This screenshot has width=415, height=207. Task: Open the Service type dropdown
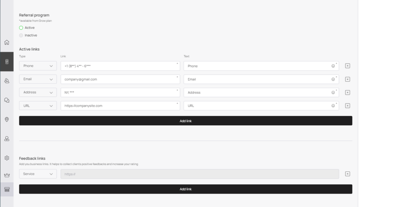pyautogui.click(x=38, y=174)
